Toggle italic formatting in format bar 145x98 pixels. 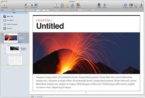(x=56, y=10)
